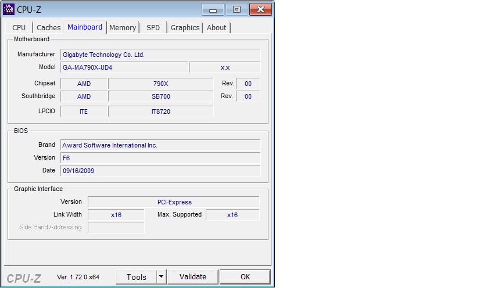Click the LPCIO value IT8720

(161, 111)
